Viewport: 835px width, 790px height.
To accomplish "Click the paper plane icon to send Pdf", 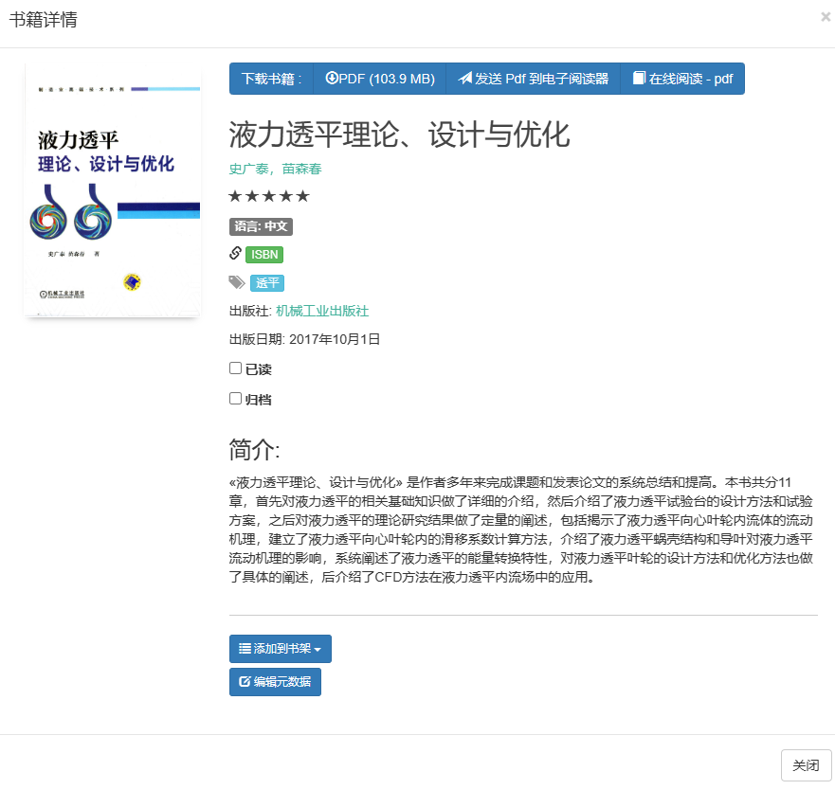I will [464, 79].
